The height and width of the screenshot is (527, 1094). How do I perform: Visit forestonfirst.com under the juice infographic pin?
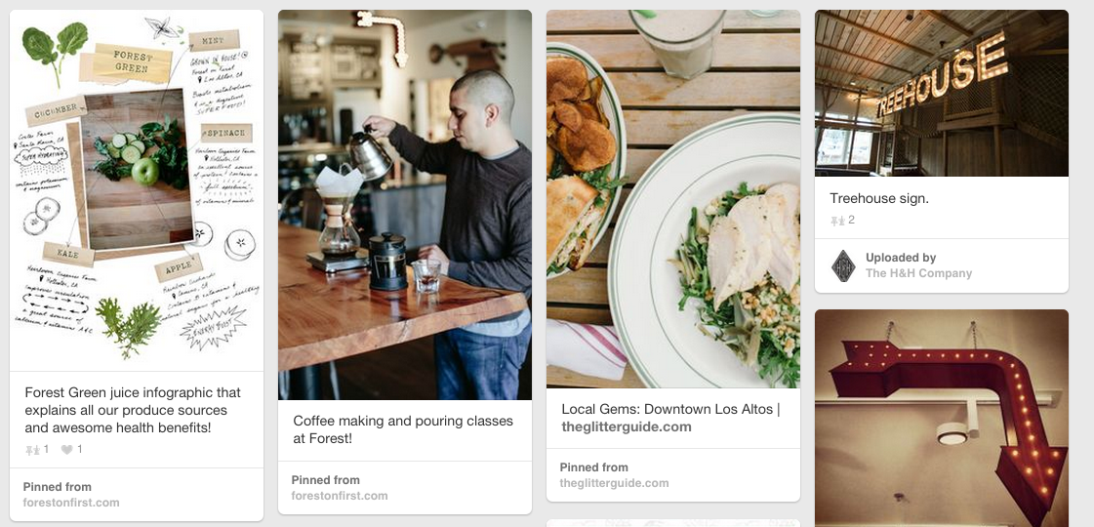point(71,503)
